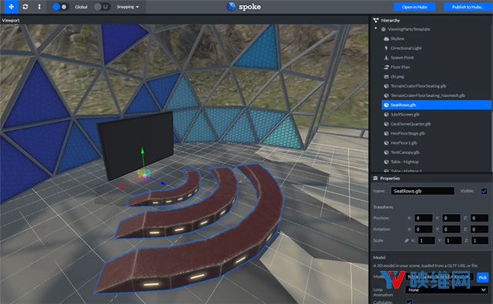This screenshot has width=493, height=304.
Task: Click Publish to Hubs button
Action: click(x=468, y=7)
